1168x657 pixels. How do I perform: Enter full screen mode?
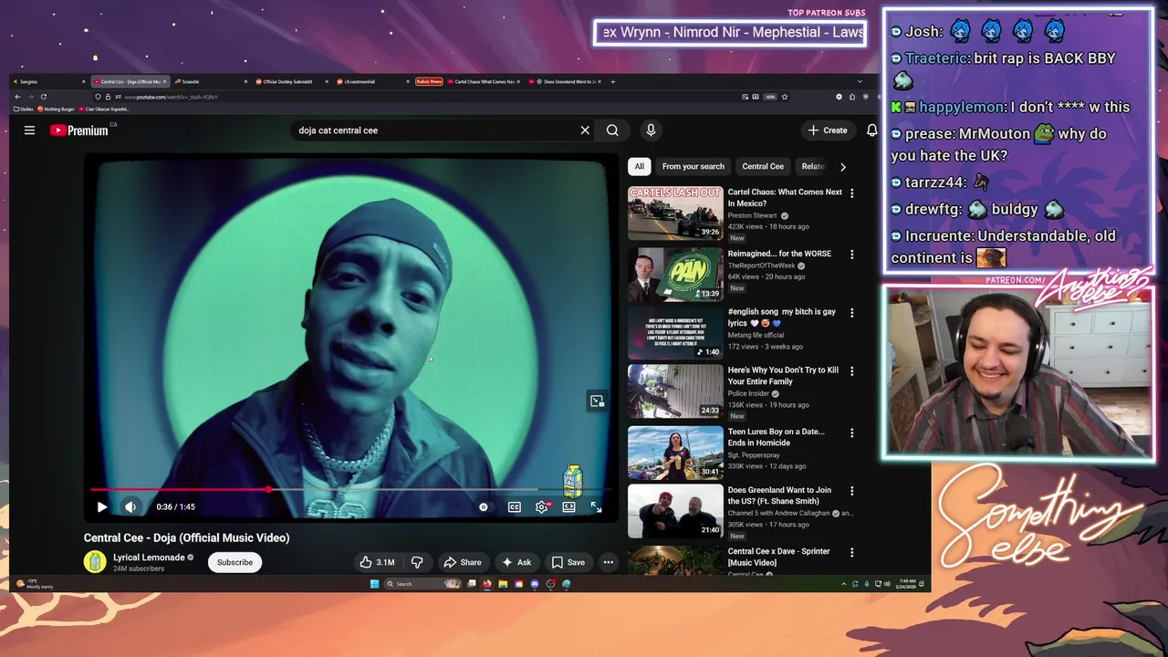[x=596, y=506]
